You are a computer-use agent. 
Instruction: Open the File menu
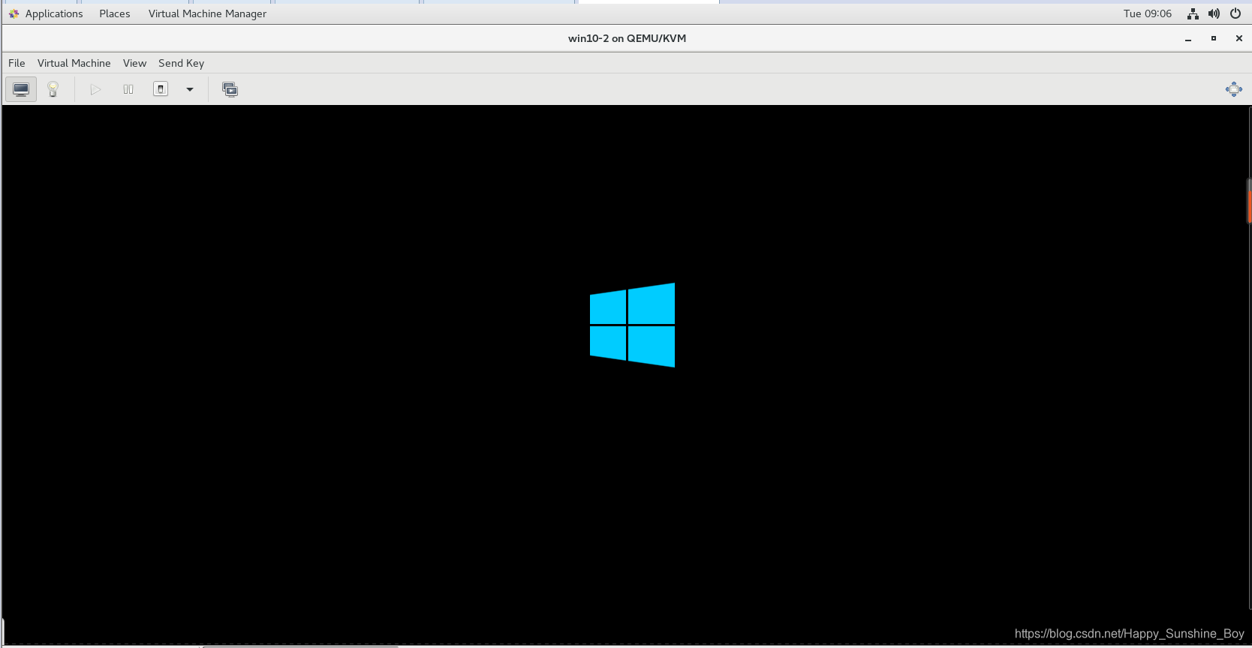(x=17, y=63)
